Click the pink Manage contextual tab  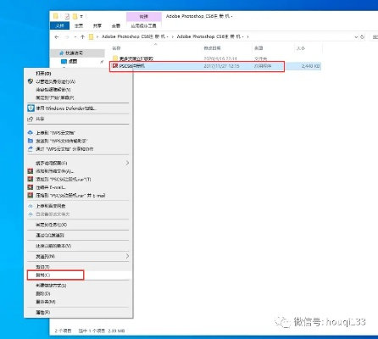click(144, 17)
